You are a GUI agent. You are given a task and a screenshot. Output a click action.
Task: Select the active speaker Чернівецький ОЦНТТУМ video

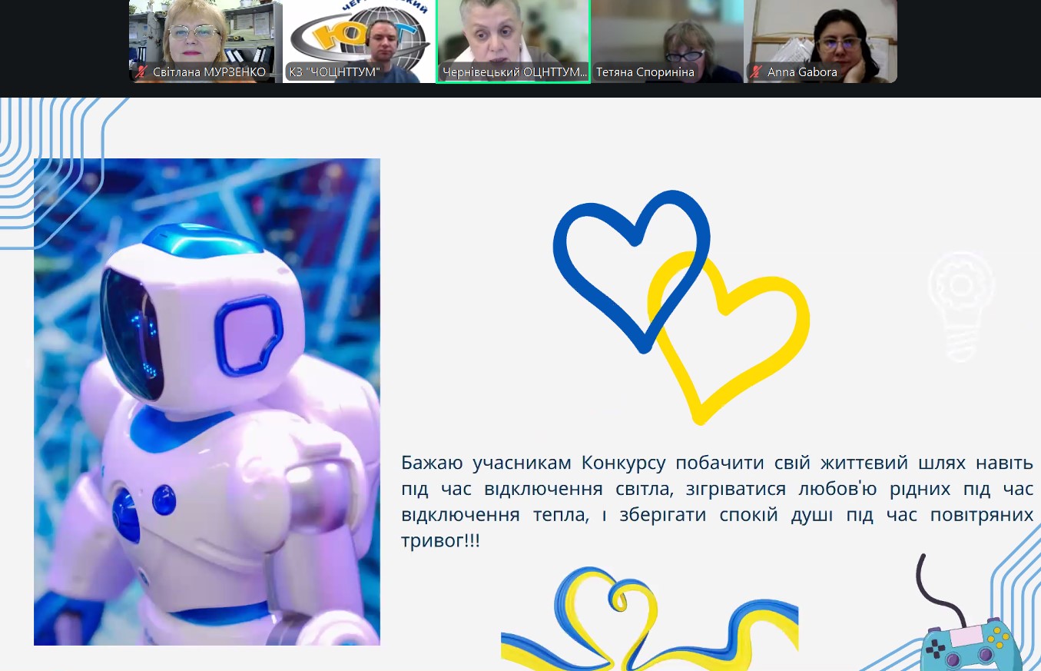512,35
